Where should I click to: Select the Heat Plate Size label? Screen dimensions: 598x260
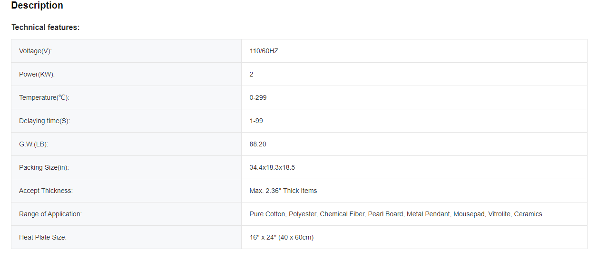pos(43,237)
